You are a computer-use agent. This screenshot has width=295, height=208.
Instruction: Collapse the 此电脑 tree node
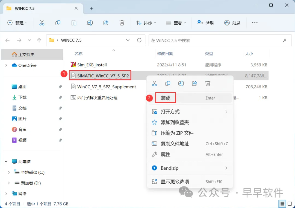pyautogui.click(x=6, y=161)
